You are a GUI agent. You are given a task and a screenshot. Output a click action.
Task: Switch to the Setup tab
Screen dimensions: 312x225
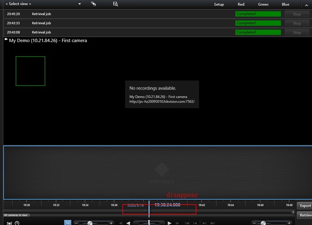(219, 4)
